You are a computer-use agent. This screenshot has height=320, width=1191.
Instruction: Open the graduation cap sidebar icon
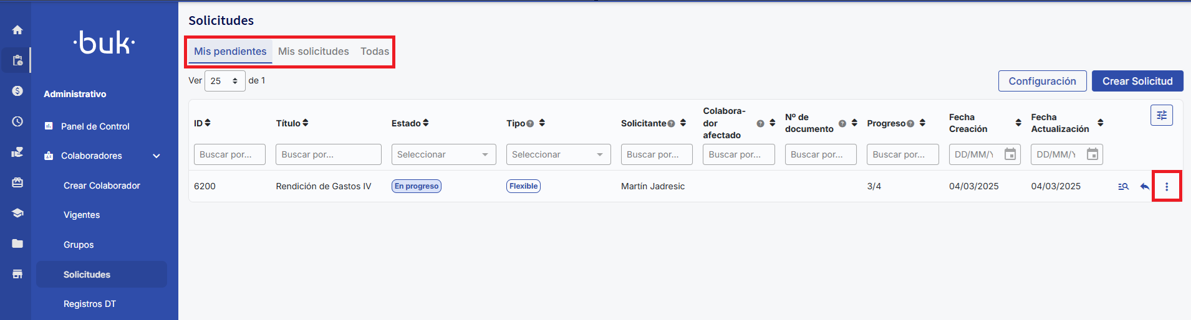17,213
